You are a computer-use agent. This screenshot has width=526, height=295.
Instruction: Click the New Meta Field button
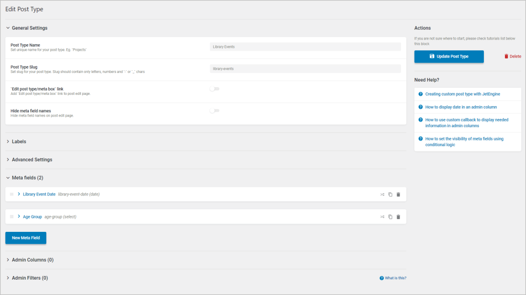pos(26,238)
